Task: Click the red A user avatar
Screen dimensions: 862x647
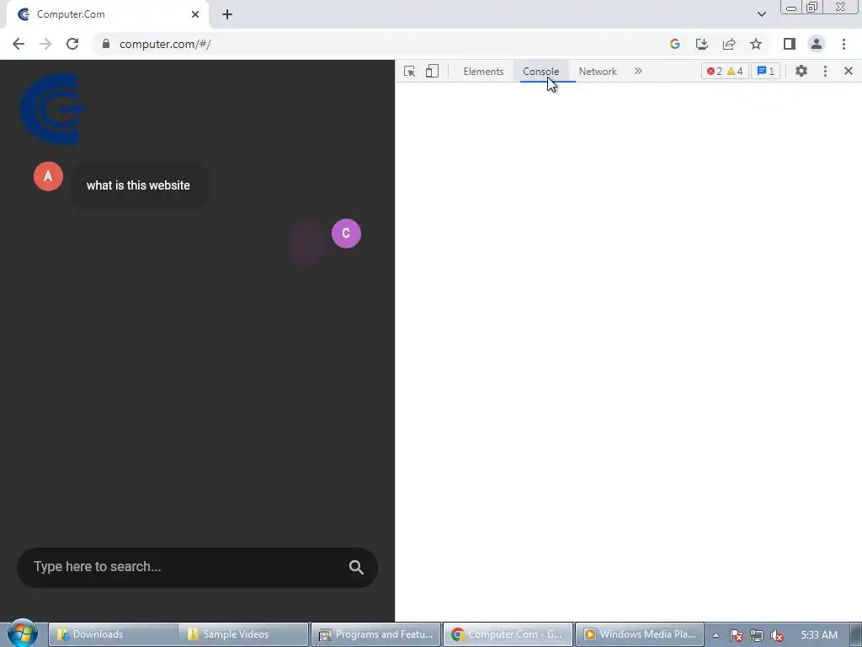Action: point(48,176)
